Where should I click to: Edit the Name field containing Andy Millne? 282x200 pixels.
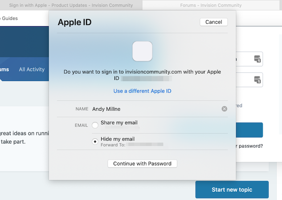pos(156,109)
